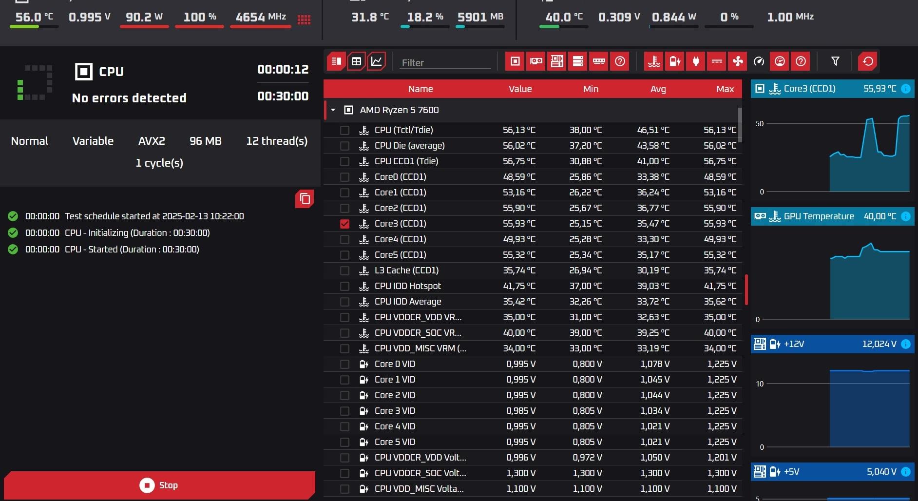Open the CPU core grid icon in top bar
This screenshot has width=918, height=501.
[304, 19]
